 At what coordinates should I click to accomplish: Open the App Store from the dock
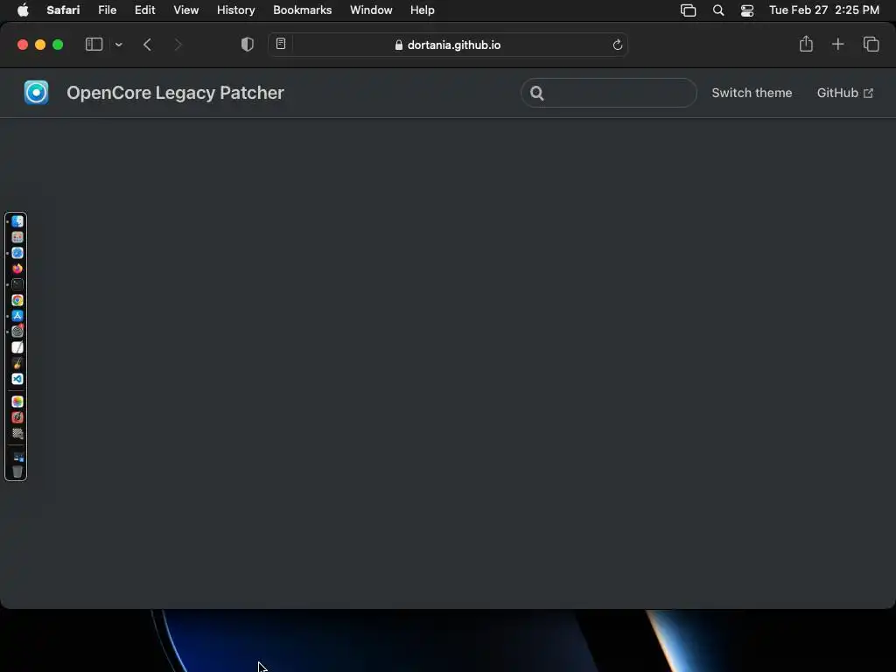tap(17, 315)
